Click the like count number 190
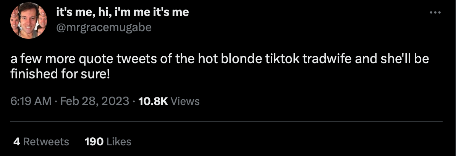Viewport: 456px width, 156px height. 94,142
